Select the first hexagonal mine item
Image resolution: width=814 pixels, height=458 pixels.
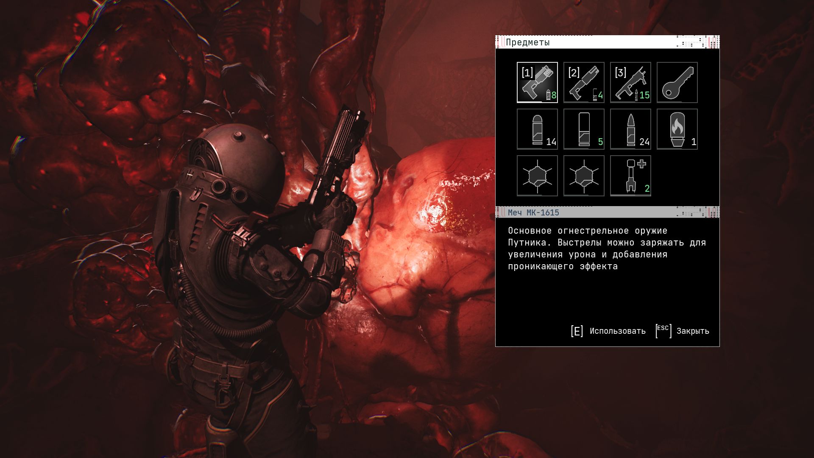pyautogui.click(x=537, y=176)
